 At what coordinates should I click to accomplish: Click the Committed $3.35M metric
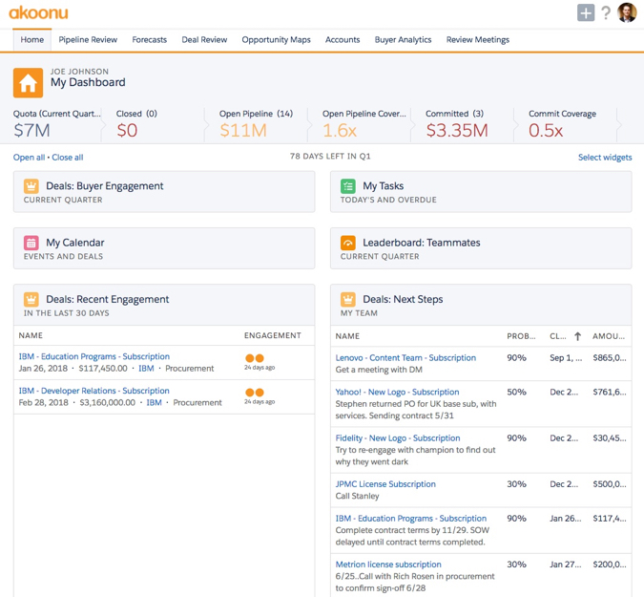[457, 124]
